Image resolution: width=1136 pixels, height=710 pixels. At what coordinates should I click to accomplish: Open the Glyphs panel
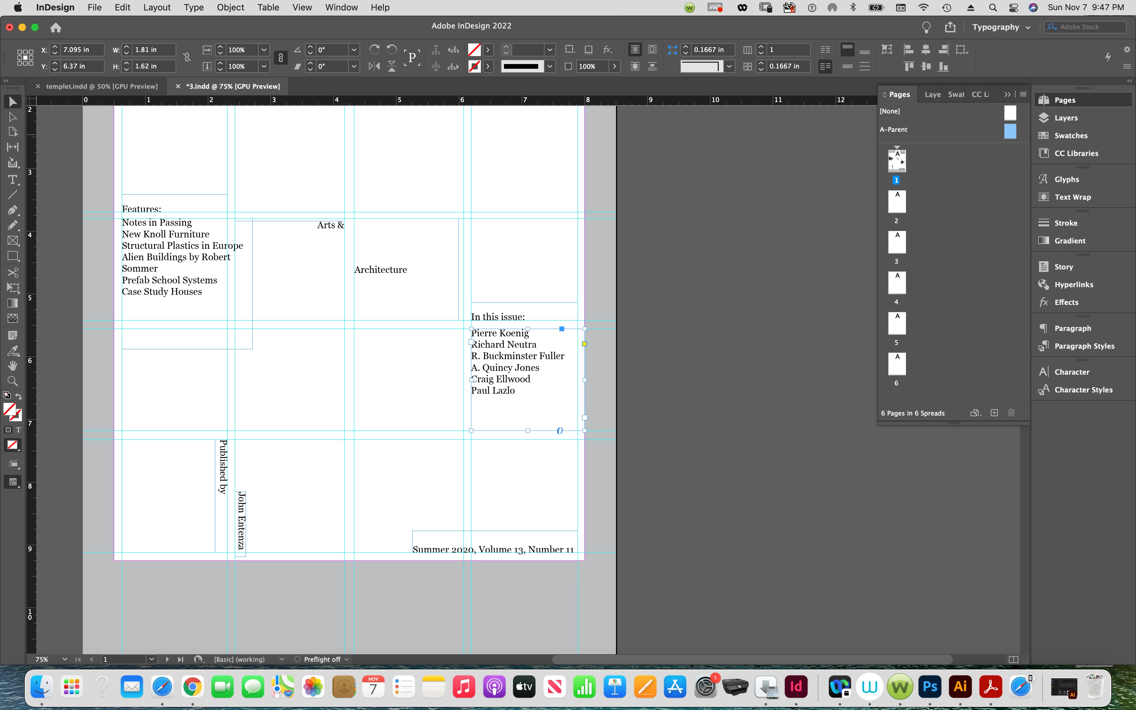coord(1067,179)
